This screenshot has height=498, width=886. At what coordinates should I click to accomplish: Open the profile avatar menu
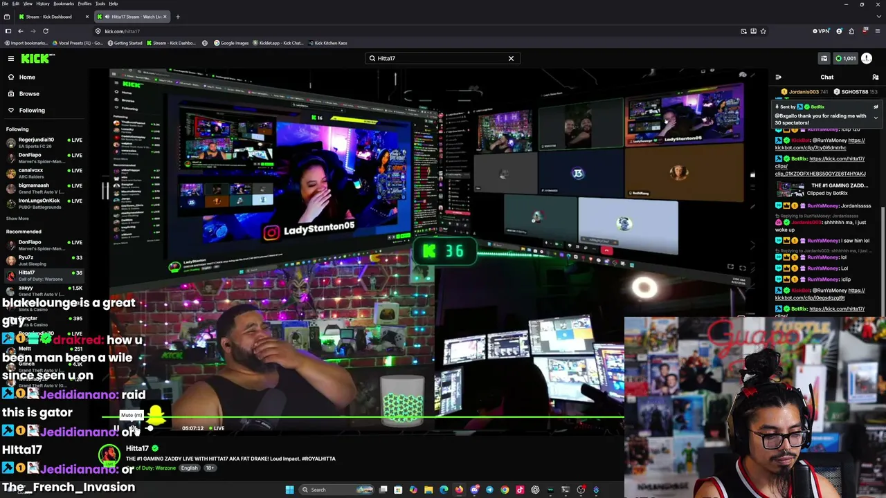click(x=867, y=58)
